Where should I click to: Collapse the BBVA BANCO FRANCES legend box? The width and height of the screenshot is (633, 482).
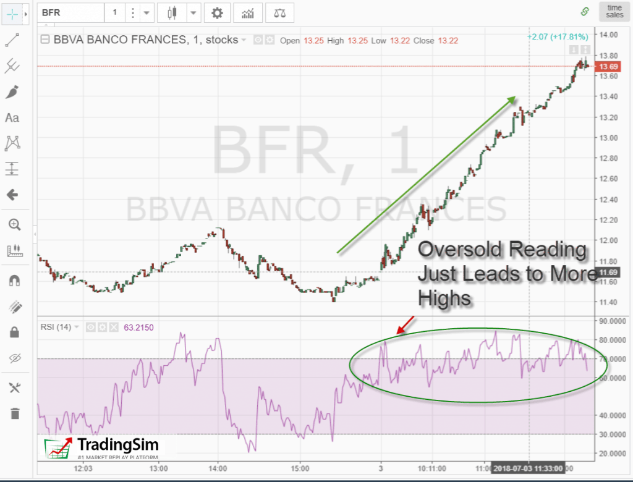point(45,39)
